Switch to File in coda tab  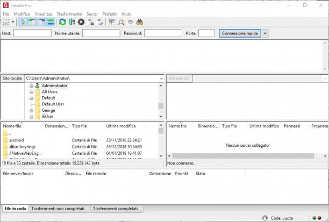click(15, 209)
